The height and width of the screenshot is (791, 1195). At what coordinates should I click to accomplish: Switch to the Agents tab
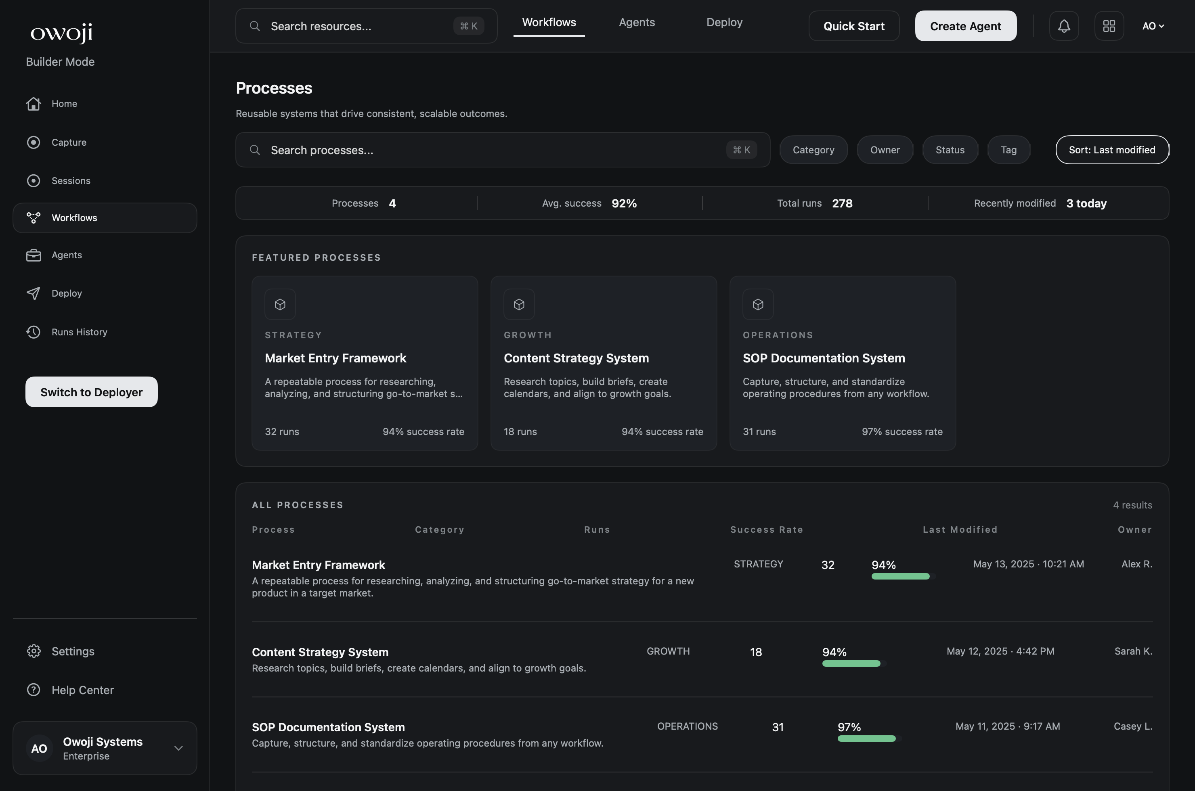pyautogui.click(x=636, y=22)
